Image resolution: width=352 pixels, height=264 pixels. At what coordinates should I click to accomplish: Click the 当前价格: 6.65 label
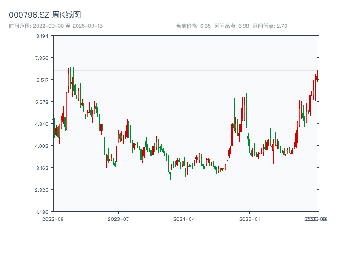tap(193, 26)
